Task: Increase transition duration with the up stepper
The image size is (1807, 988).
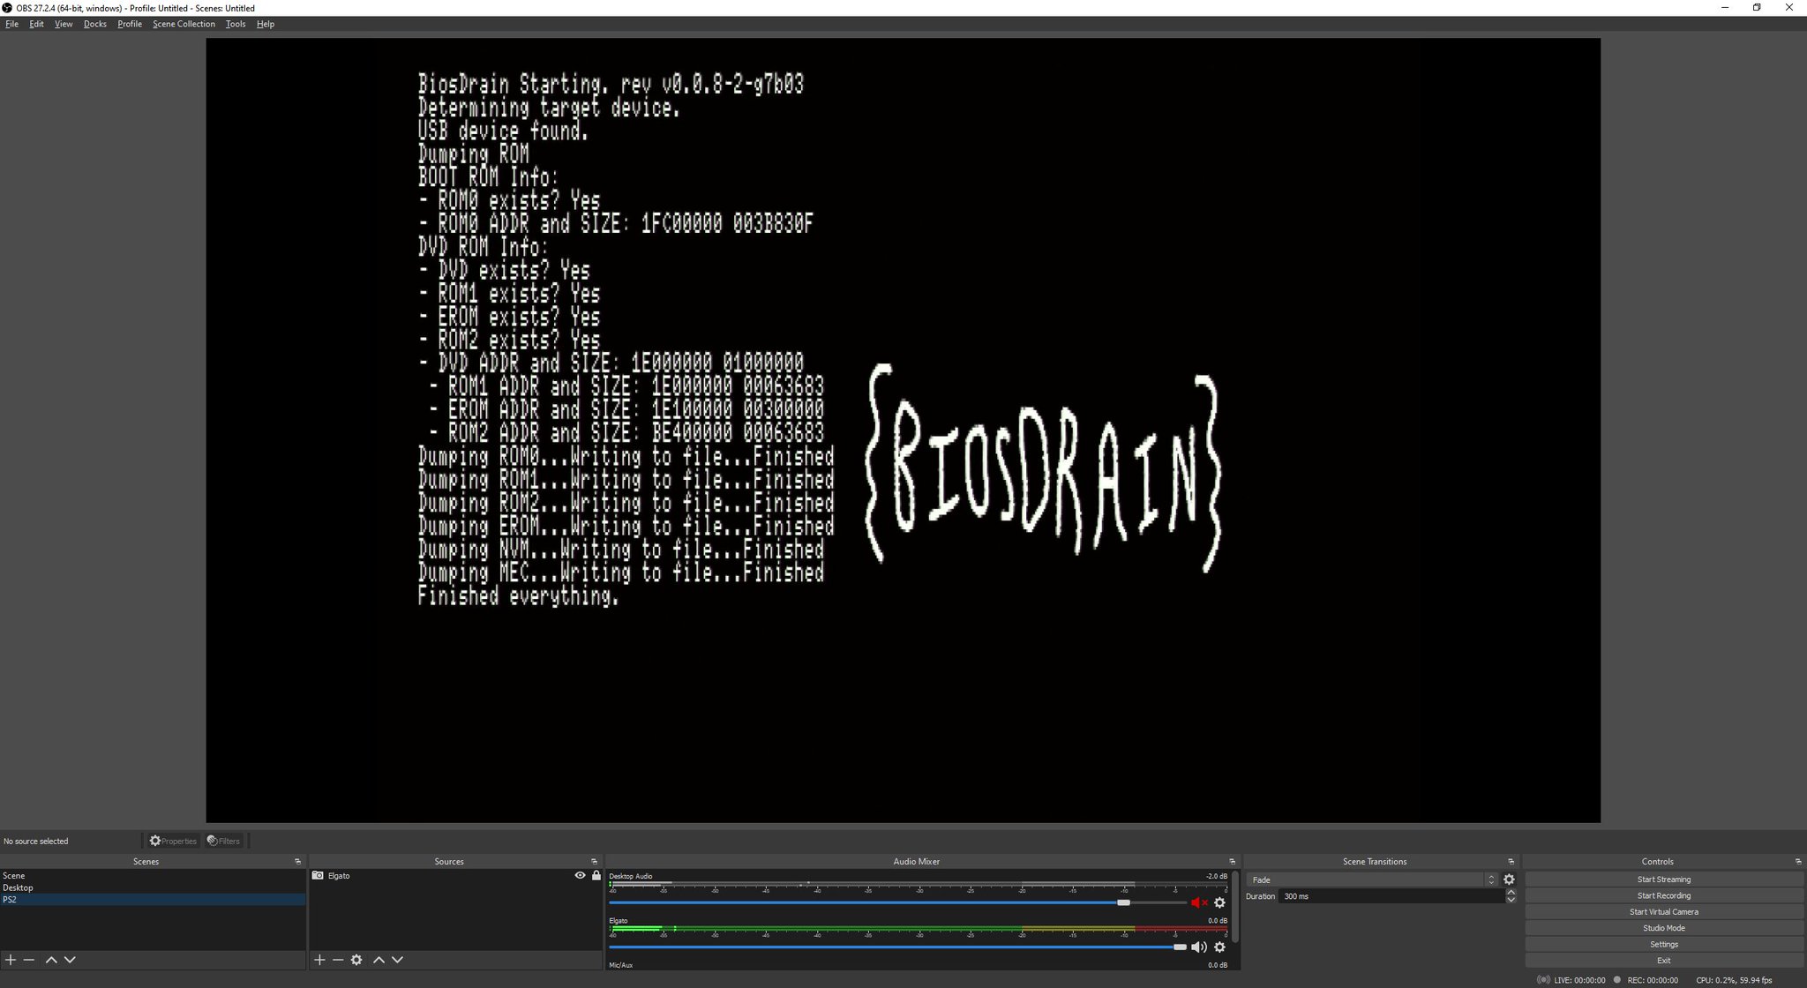Action: click(1511, 892)
